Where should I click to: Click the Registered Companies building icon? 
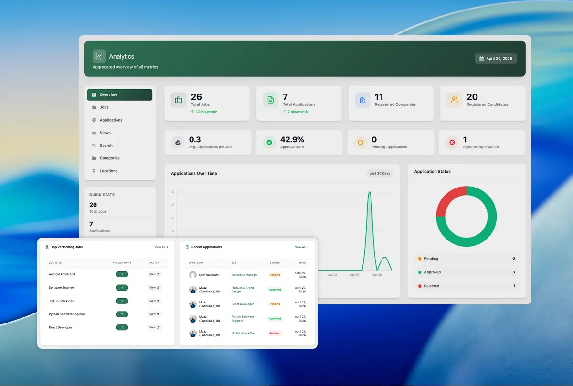pyautogui.click(x=362, y=100)
